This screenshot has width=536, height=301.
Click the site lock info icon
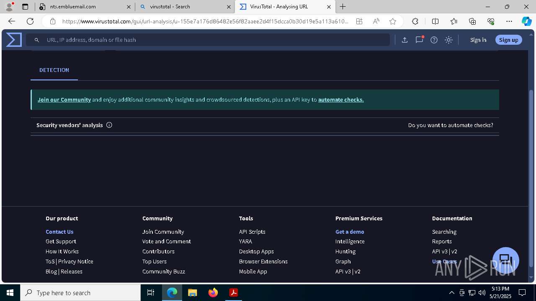pyautogui.click(x=52, y=21)
